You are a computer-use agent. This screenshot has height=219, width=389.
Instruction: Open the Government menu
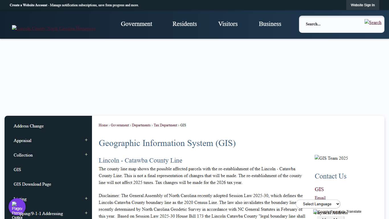(x=136, y=24)
